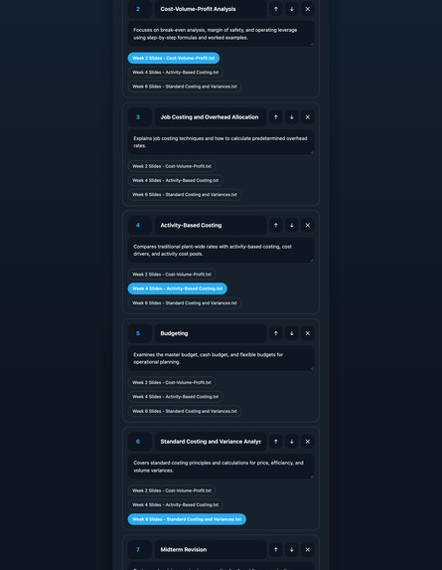Edit description about price and efficiency variances
Viewport: 442px width, 570px height.
tap(221, 467)
